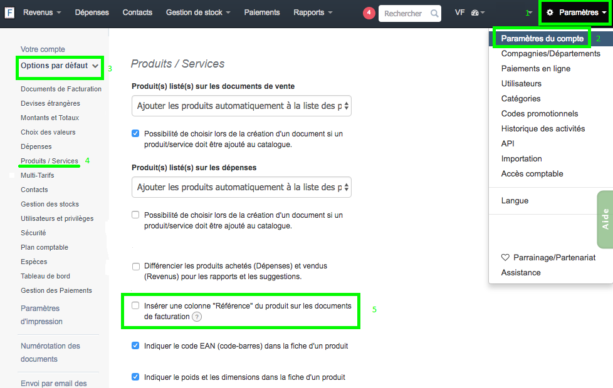
Task: Open the green Aide side tab
Action: pos(605,219)
